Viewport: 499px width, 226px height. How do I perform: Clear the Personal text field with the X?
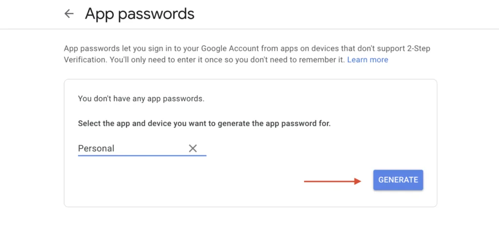click(x=193, y=148)
